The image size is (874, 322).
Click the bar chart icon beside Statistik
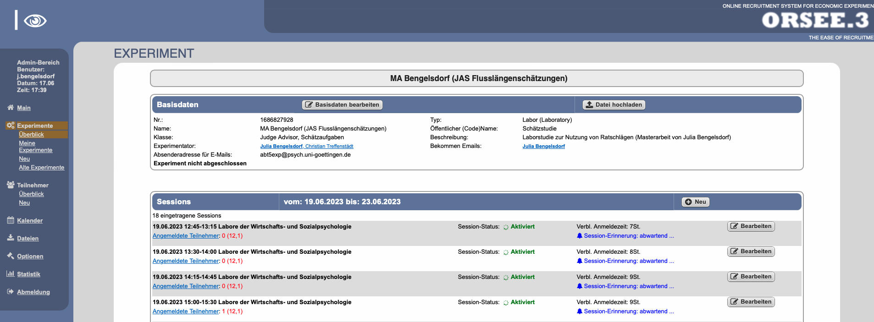[11, 274]
